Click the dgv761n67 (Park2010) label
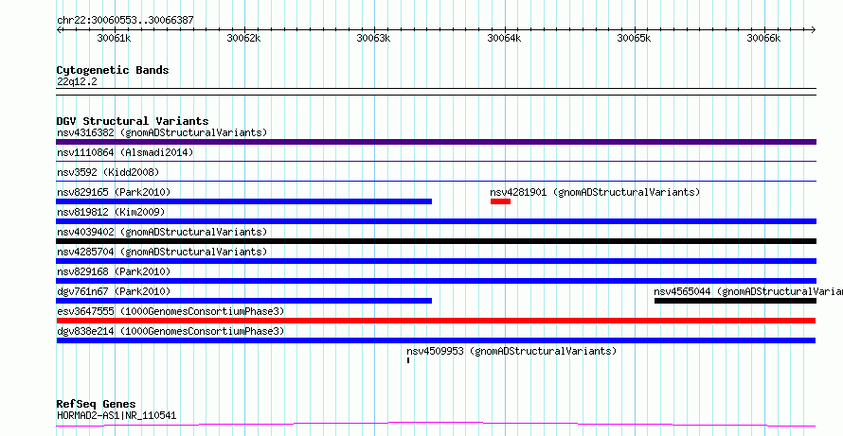Viewport: 843px width, 436px height. (114, 291)
